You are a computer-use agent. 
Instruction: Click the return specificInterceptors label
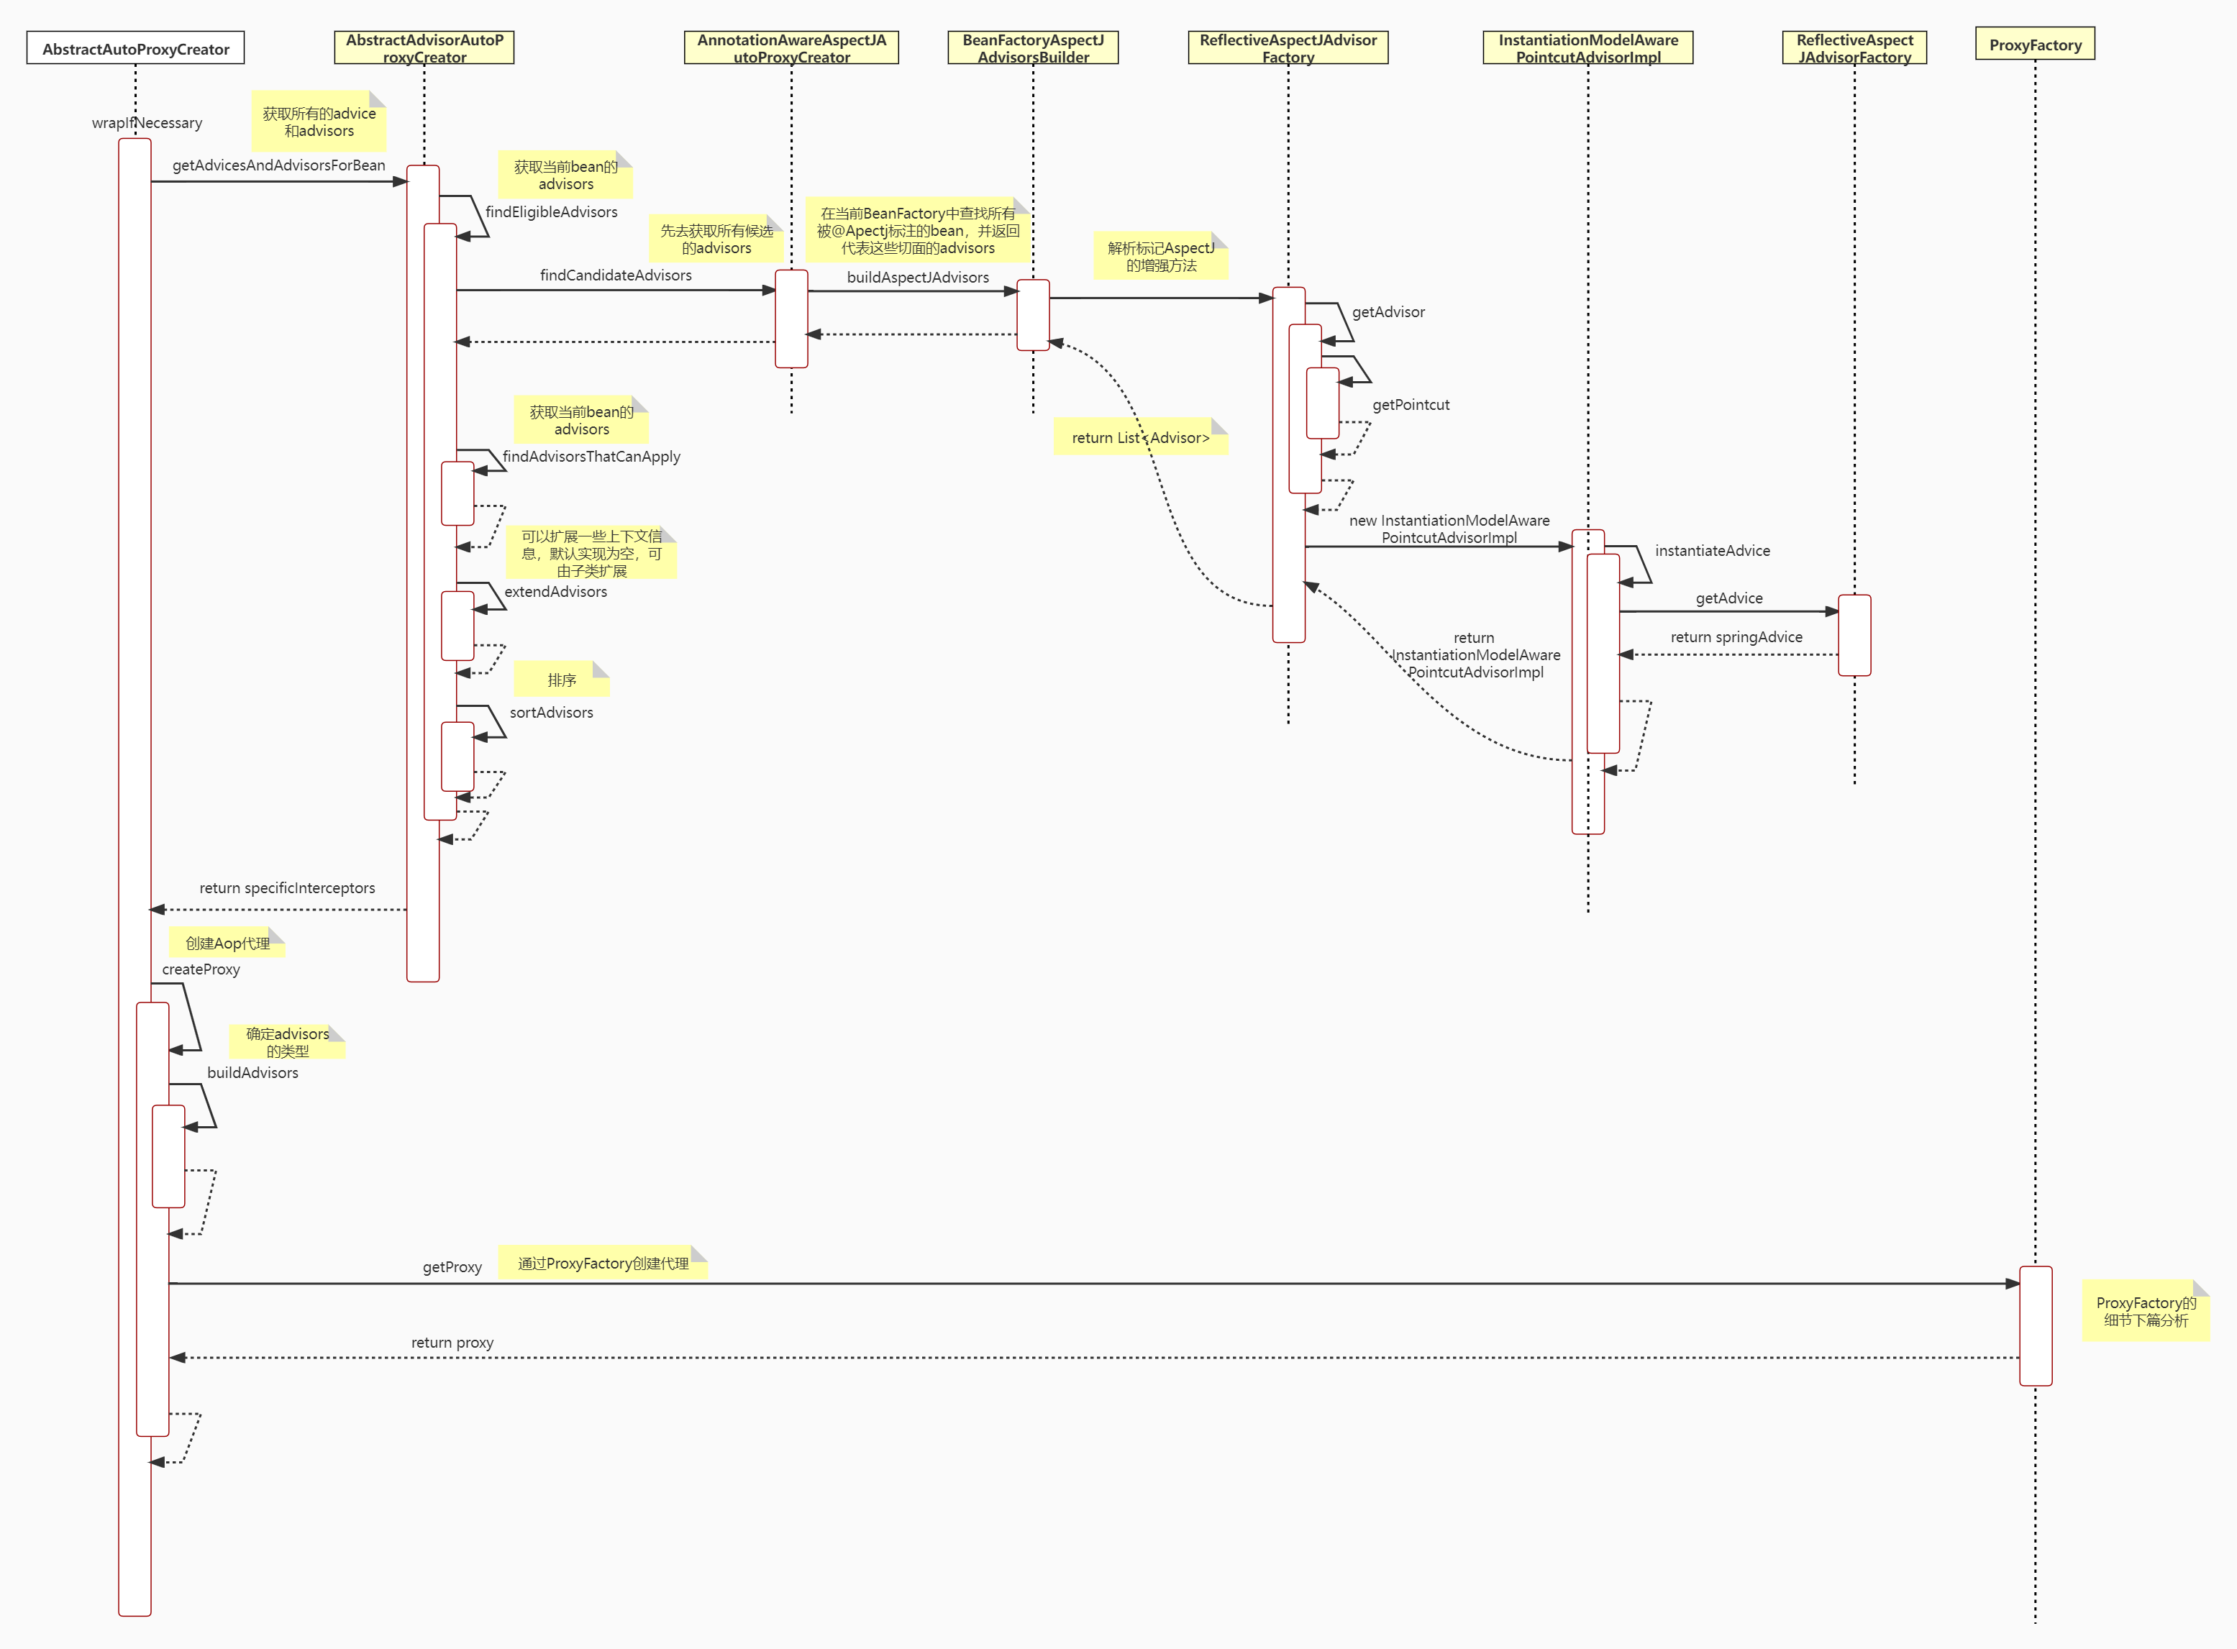(x=286, y=888)
